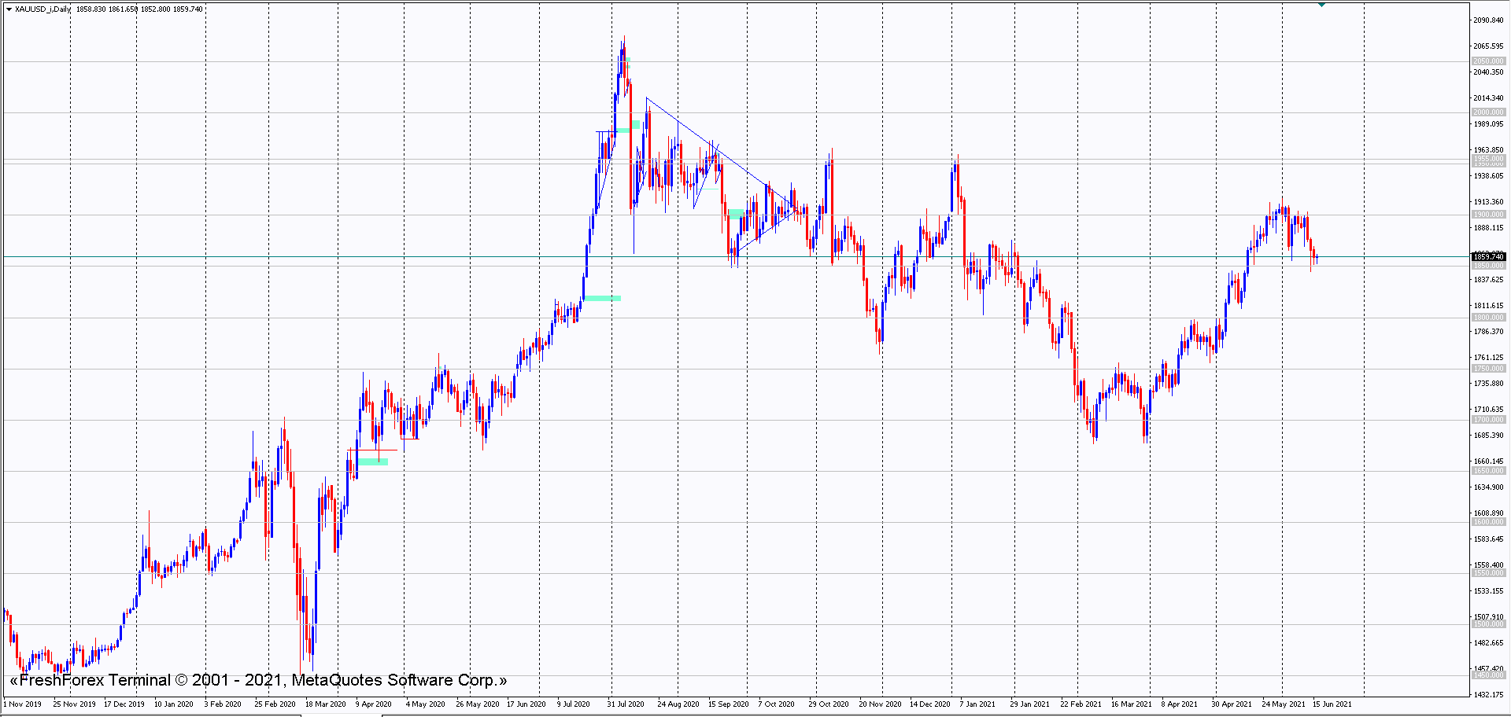This screenshot has height=717, width=1511.
Task: Click the 18 Mar 2020 date label
Action: 325,704
